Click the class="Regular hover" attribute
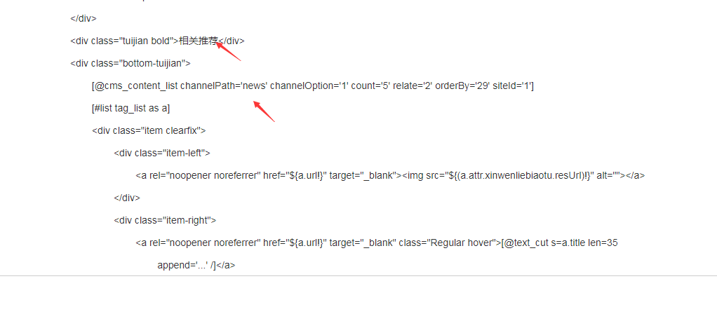Screen dimensions: 717x314 click(x=448, y=243)
